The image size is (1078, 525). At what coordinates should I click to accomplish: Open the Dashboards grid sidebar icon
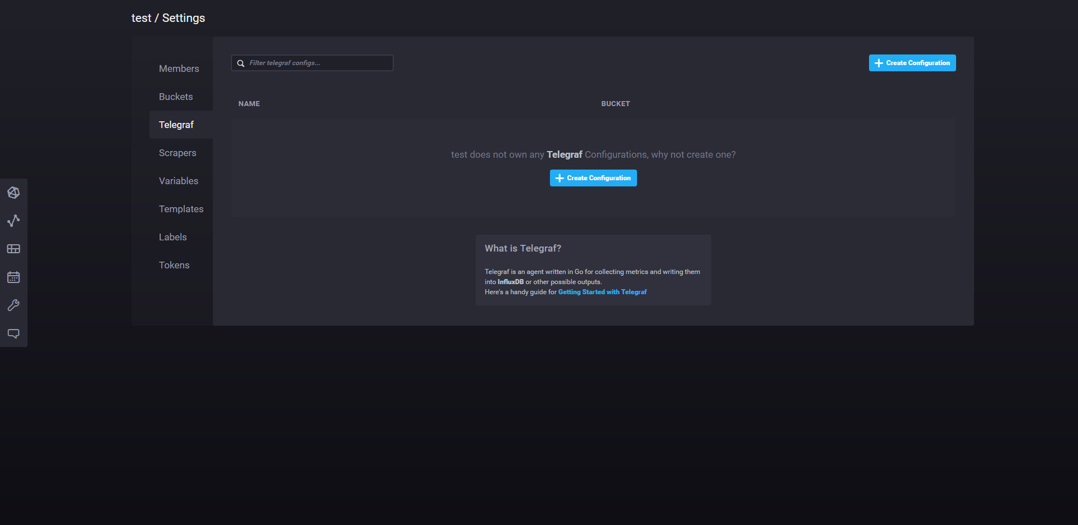(x=13, y=249)
